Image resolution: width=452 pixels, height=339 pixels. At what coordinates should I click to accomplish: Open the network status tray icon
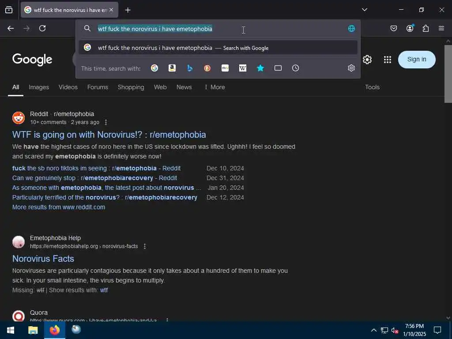(x=384, y=330)
